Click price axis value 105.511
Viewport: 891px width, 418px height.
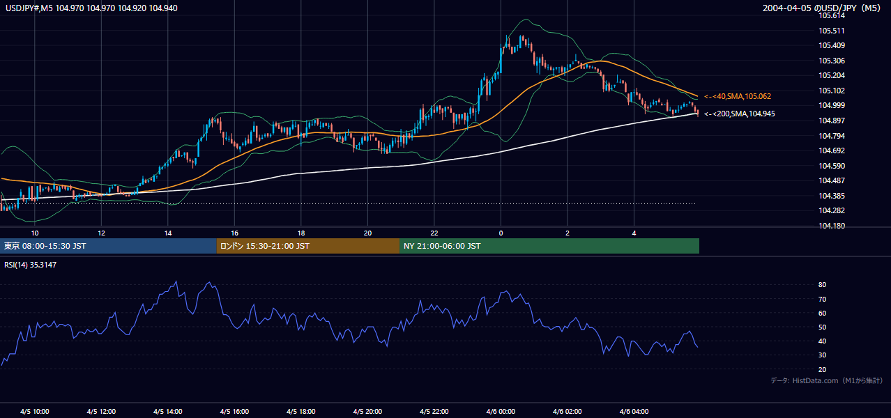pos(832,31)
